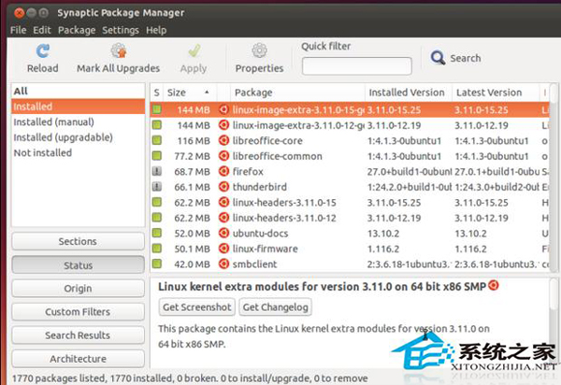Click Ubuntu logo icon beside smbclient
The height and width of the screenshot is (385, 561).
pos(223,264)
